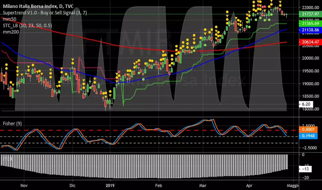
Task: Click the blue 0.1948 Fisher value
Action: [308, 136]
